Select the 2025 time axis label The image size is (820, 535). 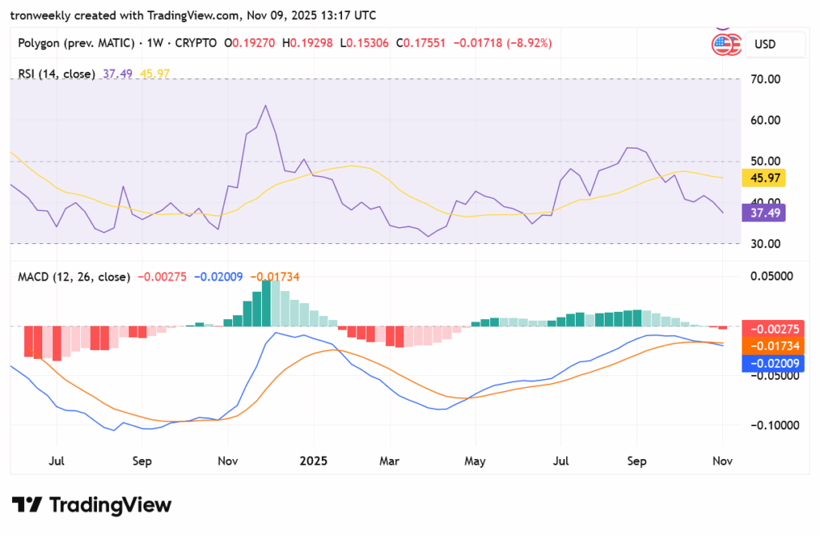click(x=312, y=461)
